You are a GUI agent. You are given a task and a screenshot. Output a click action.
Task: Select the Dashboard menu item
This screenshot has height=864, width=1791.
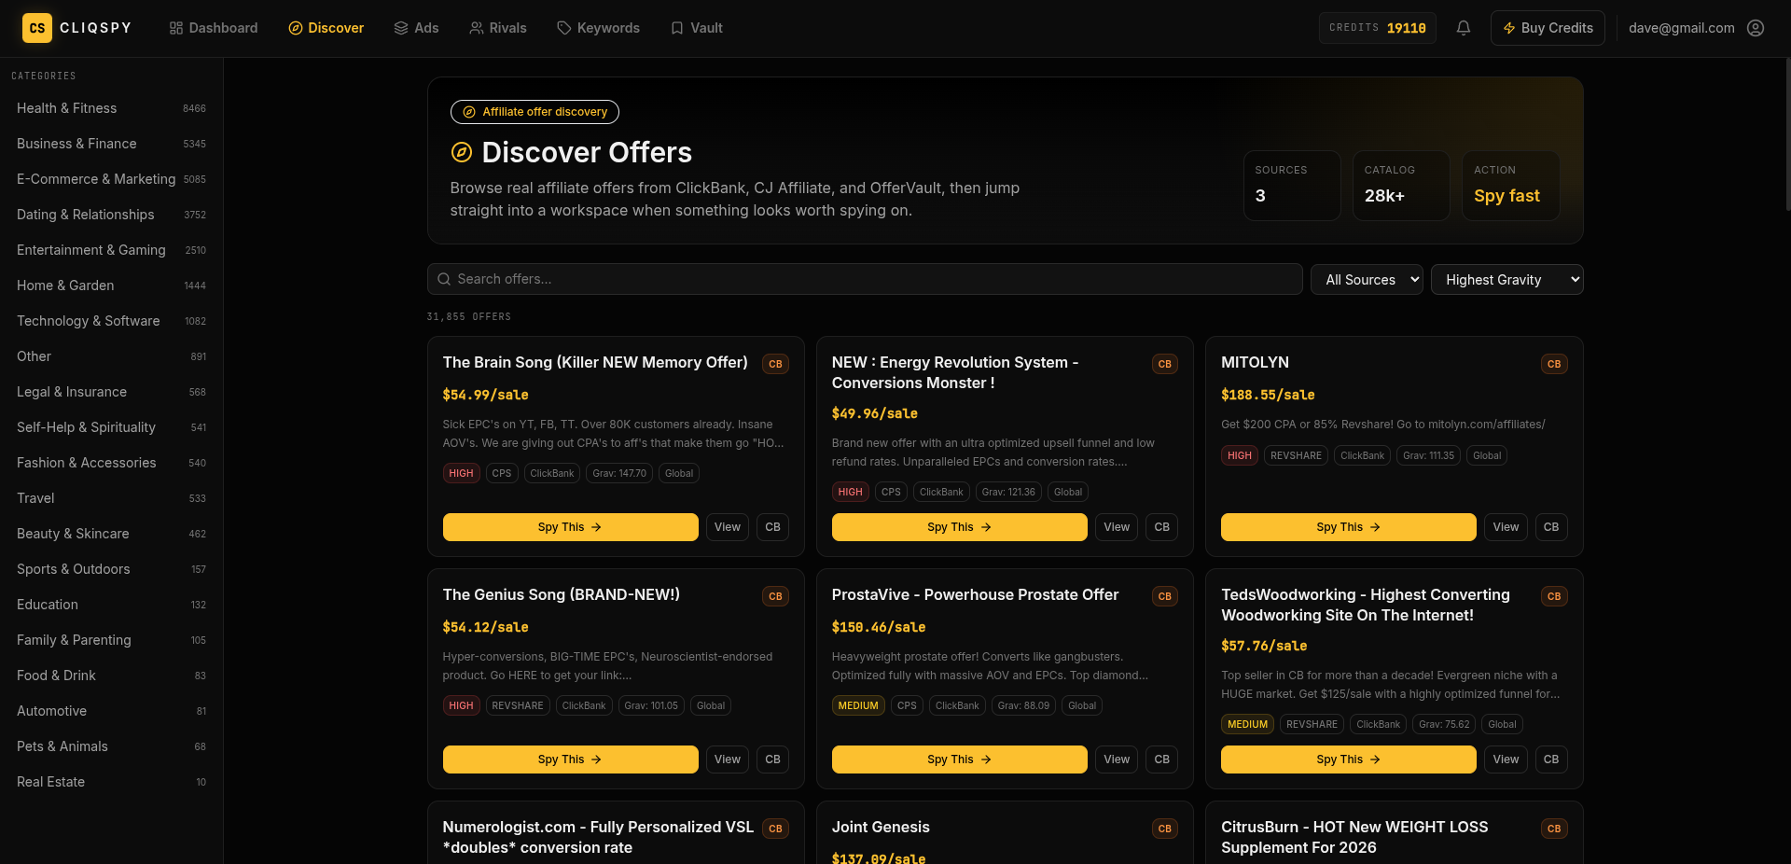tap(213, 28)
